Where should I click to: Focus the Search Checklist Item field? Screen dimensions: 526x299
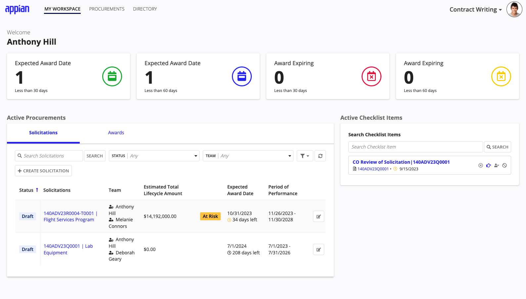[x=416, y=147]
